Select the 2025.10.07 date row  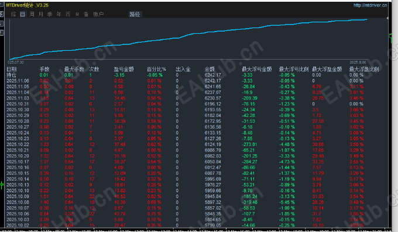[x=18, y=208]
